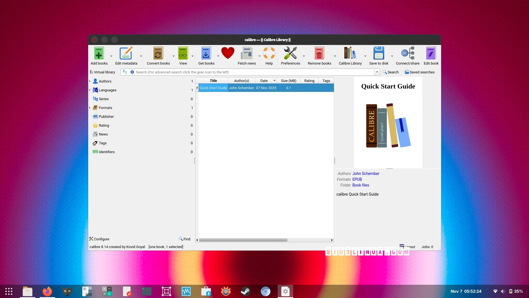Click the Quick Start Guide cover thumbnail

(x=388, y=123)
